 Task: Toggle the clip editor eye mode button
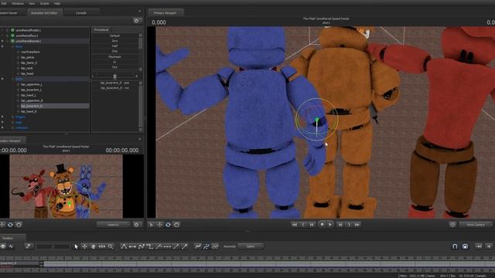coord(3,246)
